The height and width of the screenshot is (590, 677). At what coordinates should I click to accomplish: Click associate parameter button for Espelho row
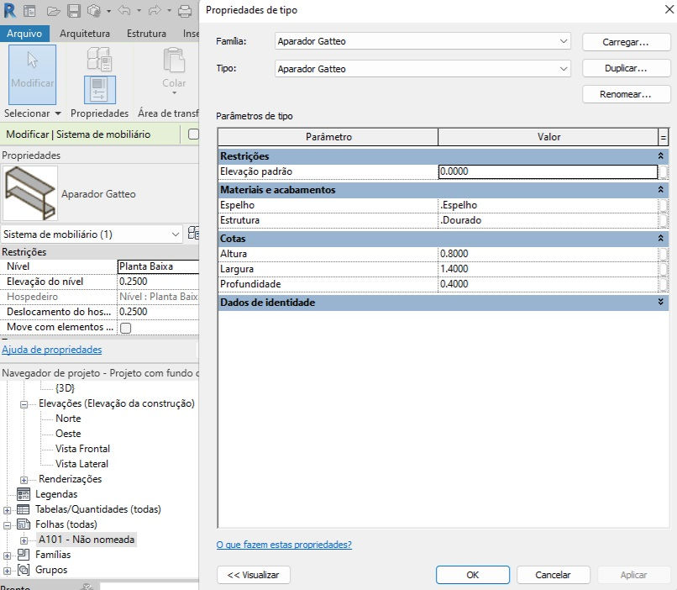click(664, 205)
